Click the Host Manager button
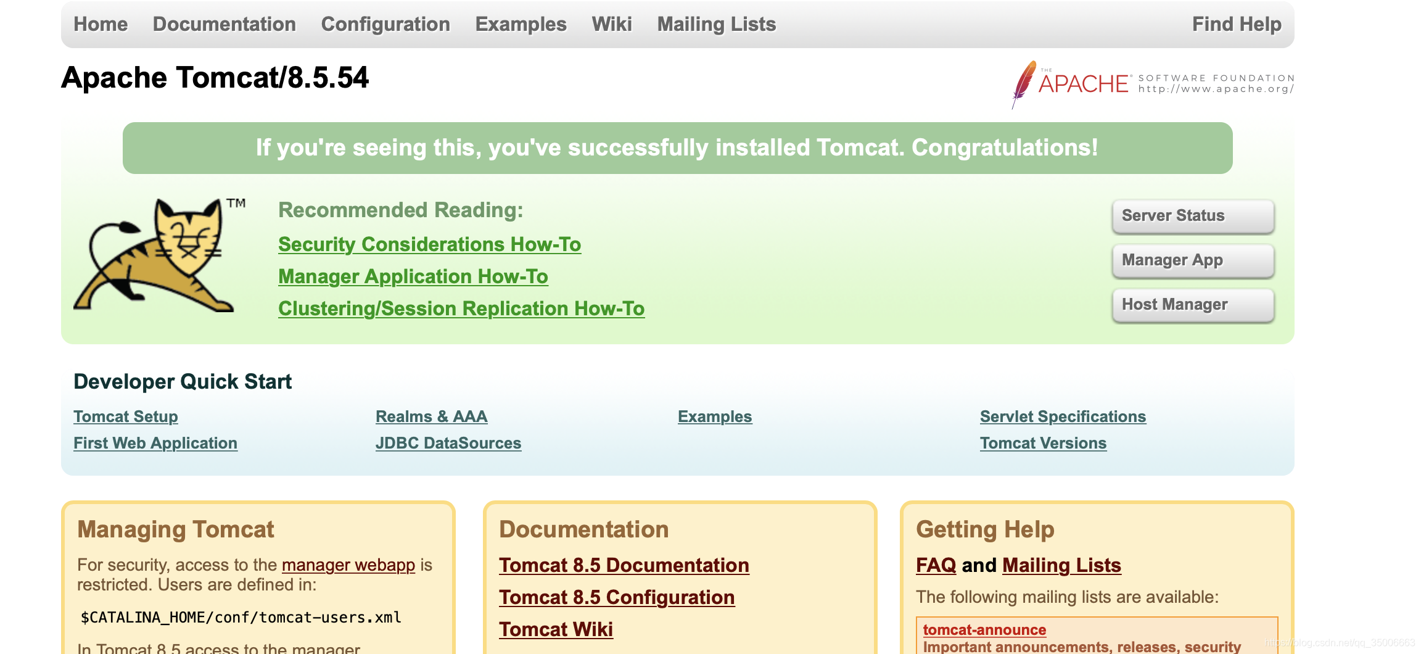 pyautogui.click(x=1193, y=305)
